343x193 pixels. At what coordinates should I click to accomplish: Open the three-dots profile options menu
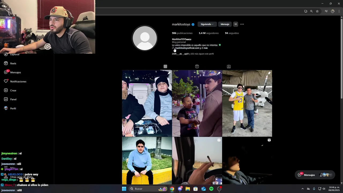click(x=242, y=24)
